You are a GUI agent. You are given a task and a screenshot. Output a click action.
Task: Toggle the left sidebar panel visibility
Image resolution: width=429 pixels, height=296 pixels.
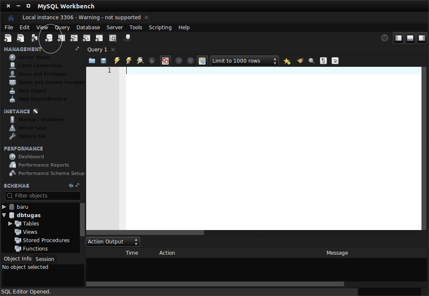pos(398,38)
